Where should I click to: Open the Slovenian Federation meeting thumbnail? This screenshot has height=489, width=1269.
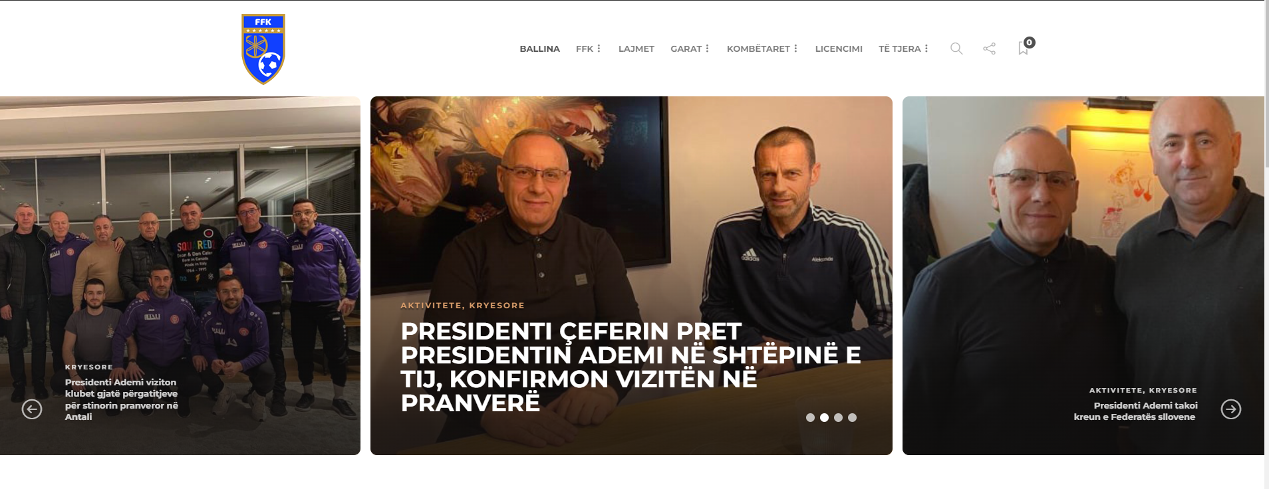pos(1083,276)
